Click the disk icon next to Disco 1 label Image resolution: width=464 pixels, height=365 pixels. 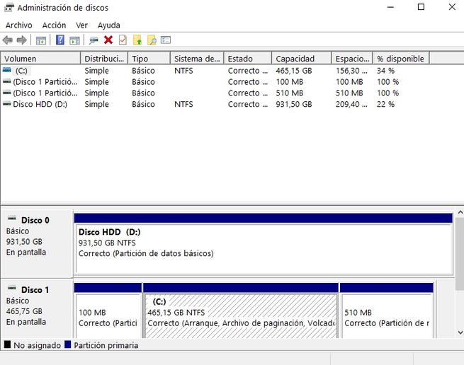(x=12, y=288)
